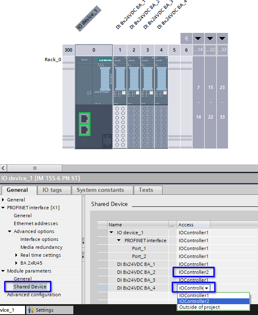Click the left arrow above the rack slots

click(x=186, y=38)
